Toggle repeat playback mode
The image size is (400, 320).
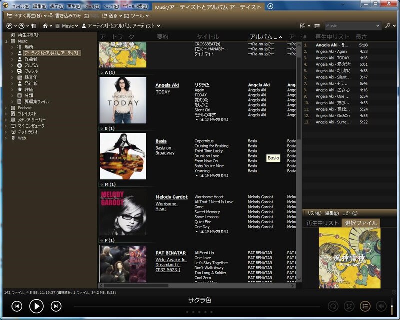[x=333, y=306]
